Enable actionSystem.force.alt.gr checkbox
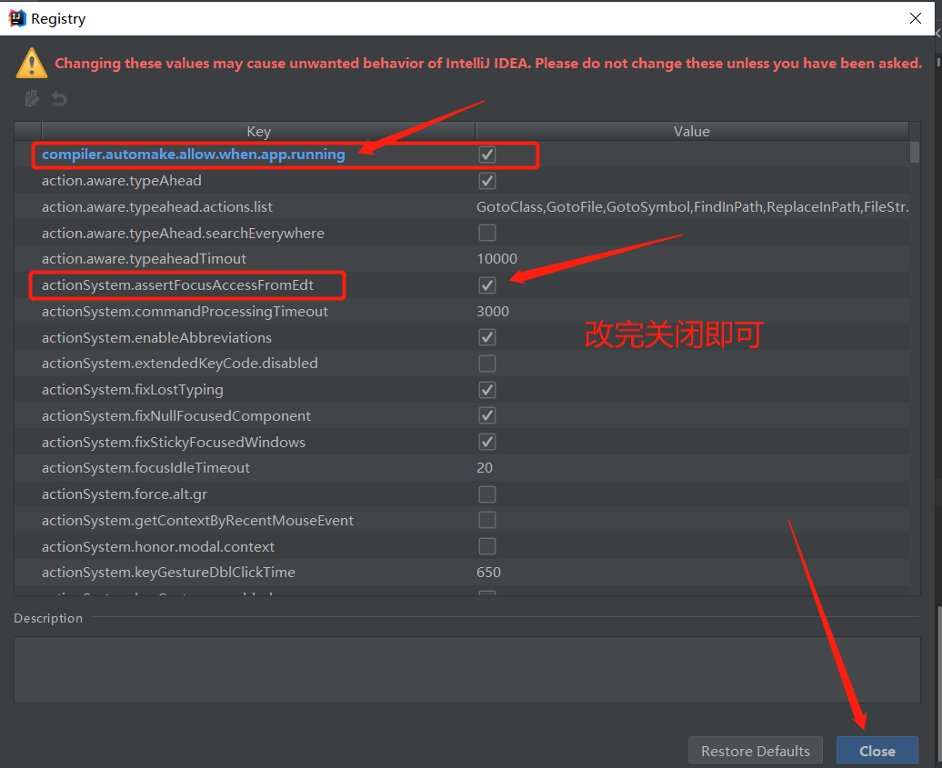This screenshot has height=768, width=942. point(487,494)
